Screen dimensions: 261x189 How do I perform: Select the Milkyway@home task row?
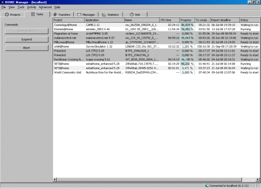point(156,42)
